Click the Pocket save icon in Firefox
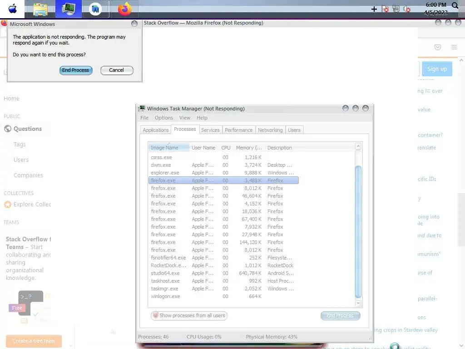 (437, 47)
